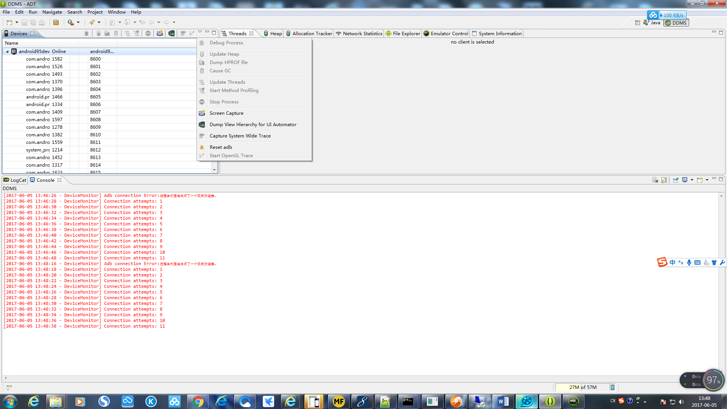The width and height of the screenshot is (727, 409).
Task: Collapse the android95dev device tree node
Action: (7, 52)
